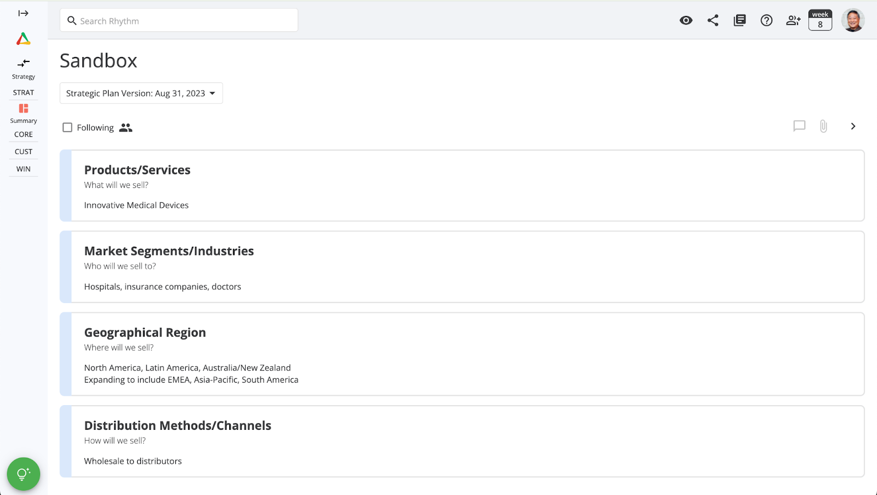Screen dimensions: 877x495
Task: Click the Innovative Medical Devices text
Action: point(136,205)
